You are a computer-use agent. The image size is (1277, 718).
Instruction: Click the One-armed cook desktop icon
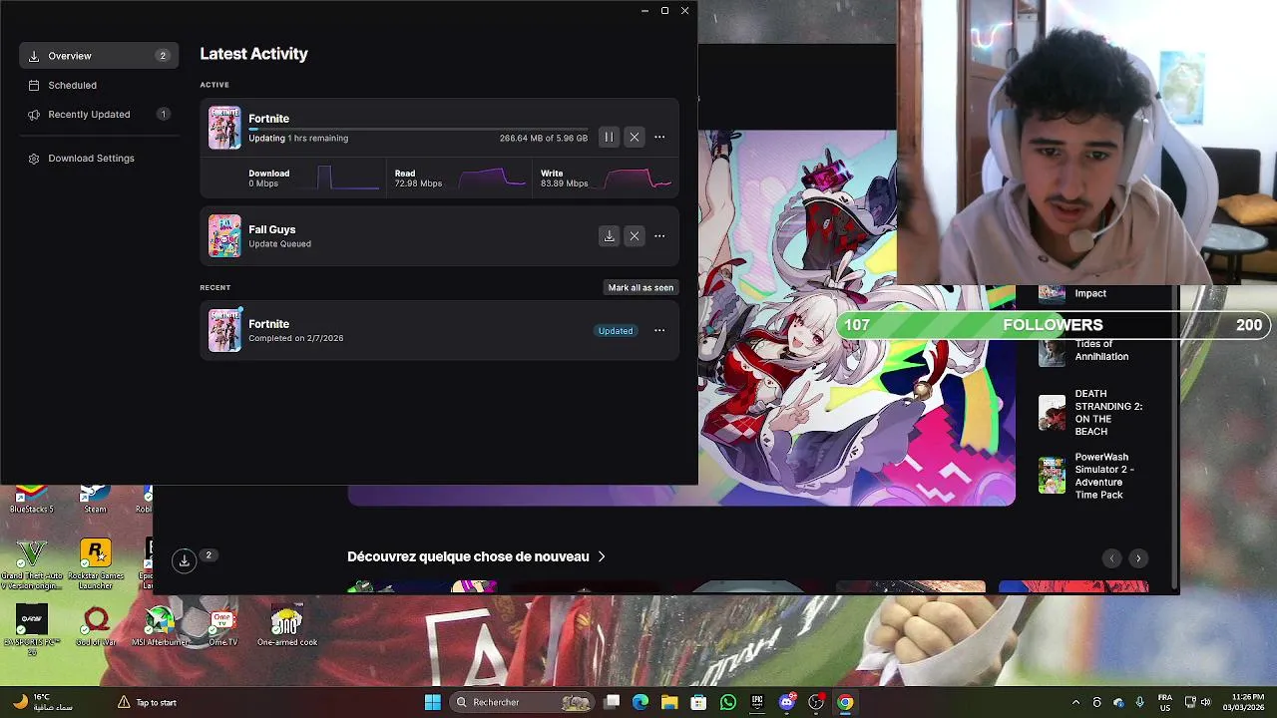pyautogui.click(x=287, y=626)
